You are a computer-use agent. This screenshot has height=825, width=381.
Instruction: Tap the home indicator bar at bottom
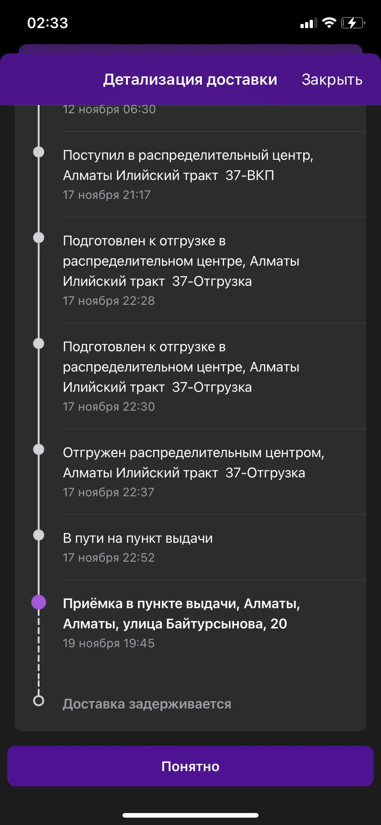[x=190, y=815]
